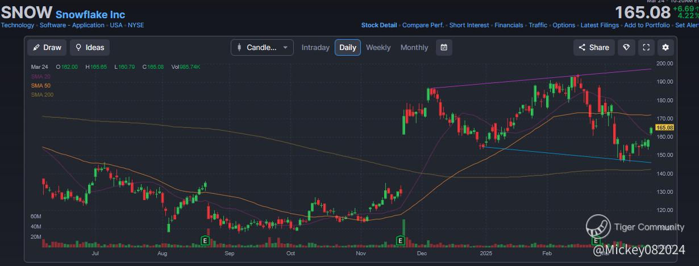Screen dimensions: 699x266
Task: Click the Snowflake Inc company name
Action: tap(90, 15)
